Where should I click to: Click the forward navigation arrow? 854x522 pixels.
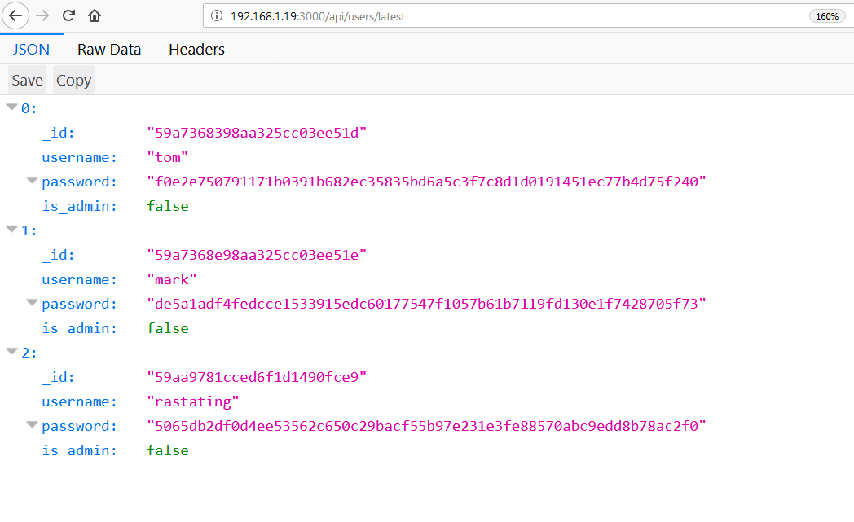click(43, 15)
